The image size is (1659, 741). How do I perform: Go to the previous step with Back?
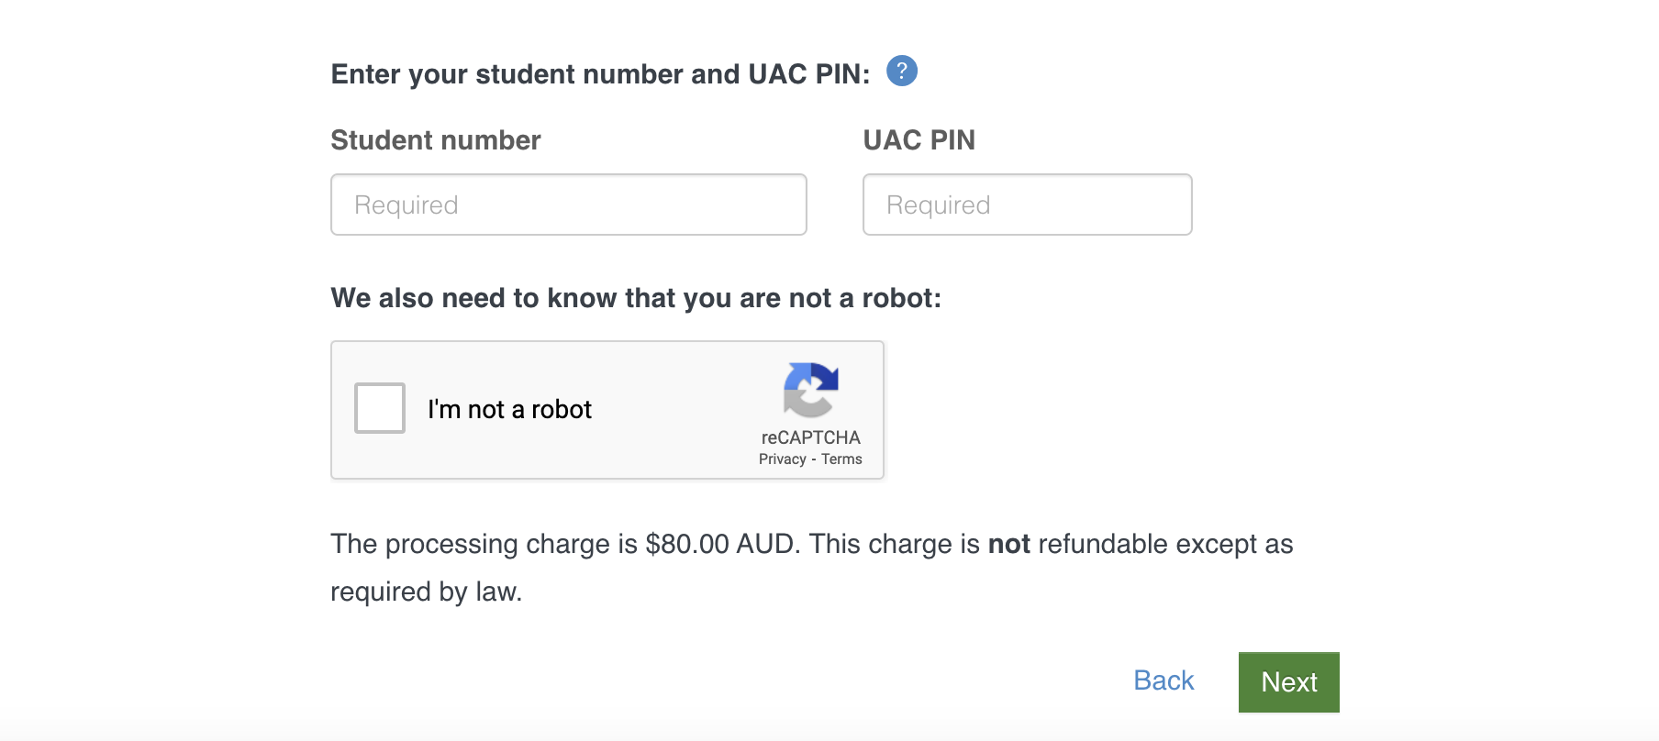tap(1163, 680)
